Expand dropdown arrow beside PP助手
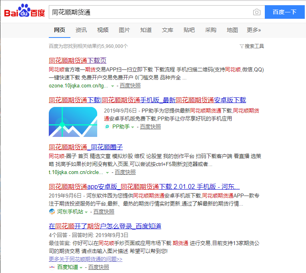 [x=133, y=127]
